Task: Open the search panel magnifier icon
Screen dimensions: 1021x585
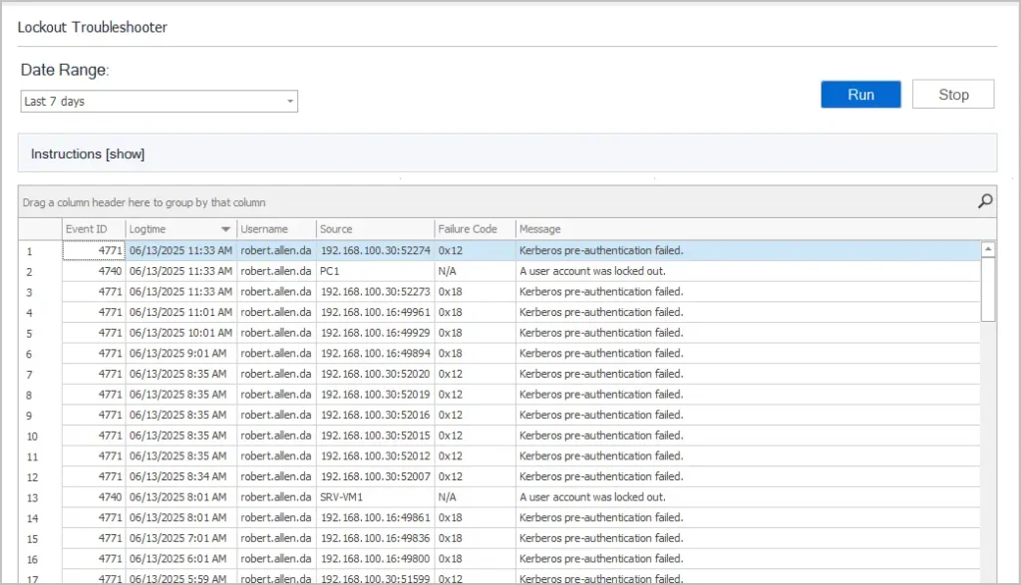Action: (985, 201)
